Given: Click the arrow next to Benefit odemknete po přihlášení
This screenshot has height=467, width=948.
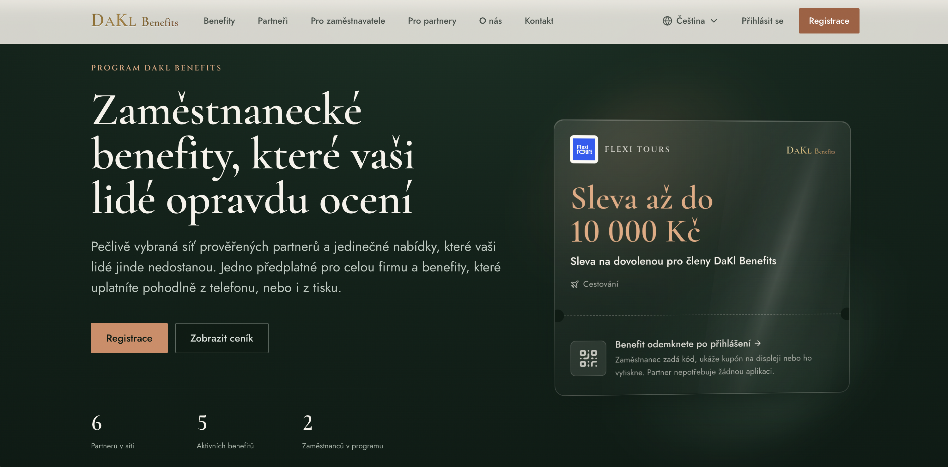Looking at the screenshot, I should (x=758, y=343).
